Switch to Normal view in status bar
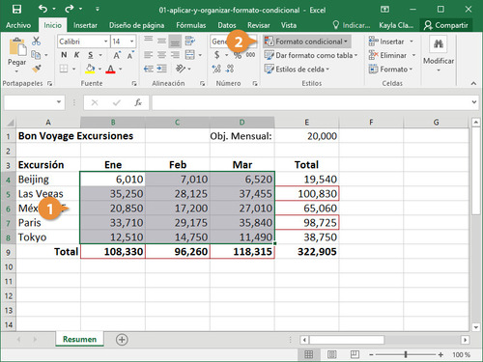Image resolution: width=483 pixels, height=362 pixels. [308, 354]
